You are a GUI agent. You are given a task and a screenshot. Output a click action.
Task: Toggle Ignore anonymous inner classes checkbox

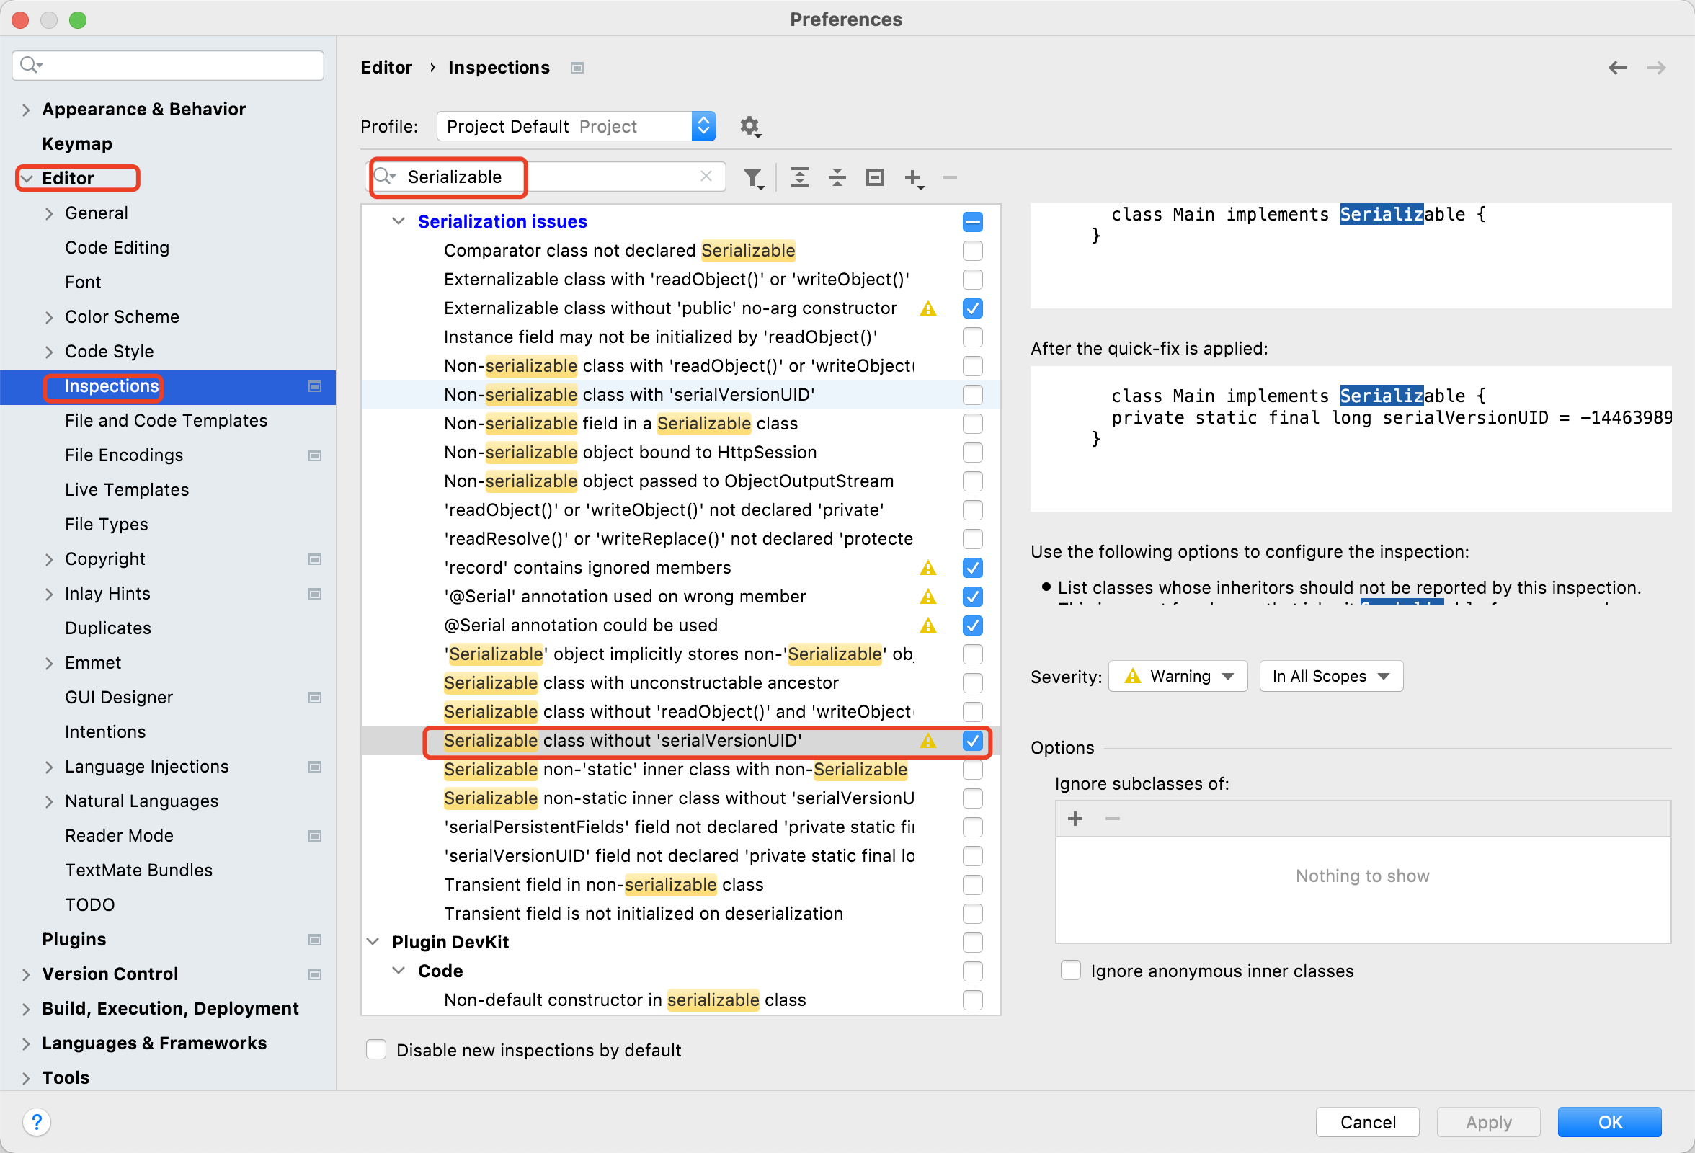coord(1070,971)
